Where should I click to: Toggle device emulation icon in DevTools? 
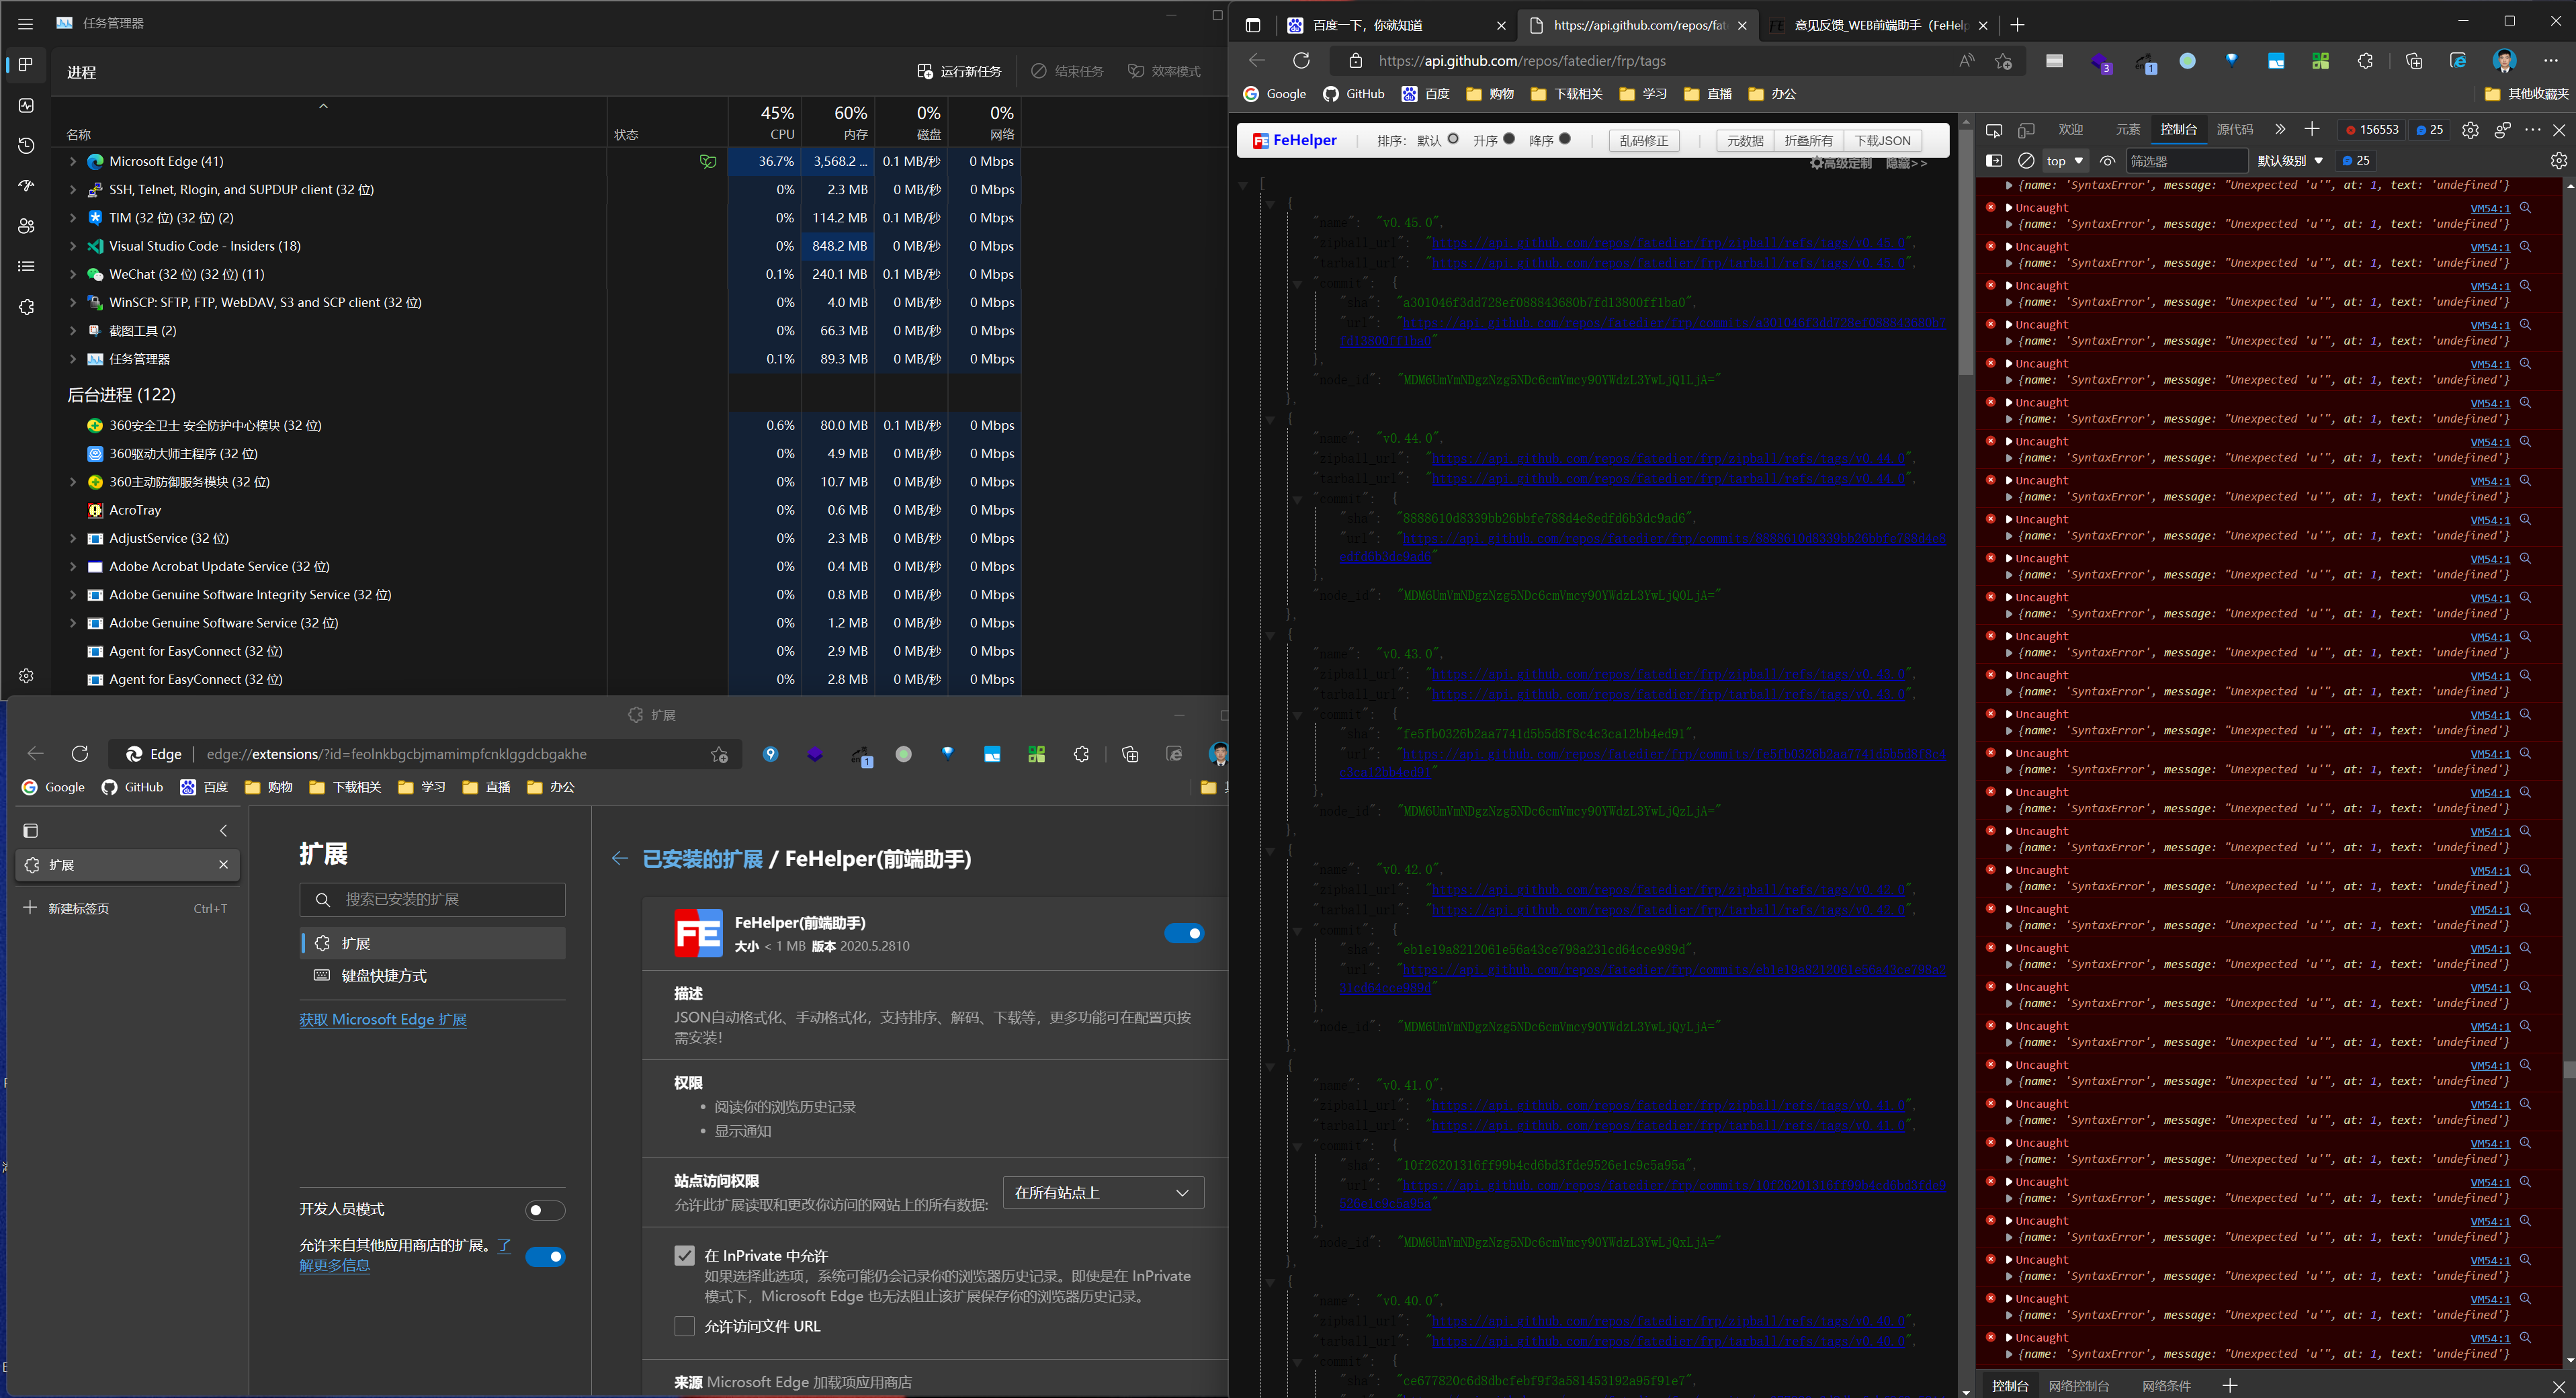[2026, 130]
